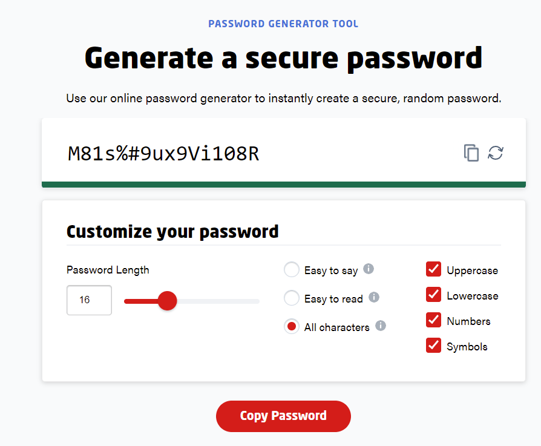
Task: Click the Copy Password button
Action: click(283, 416)
